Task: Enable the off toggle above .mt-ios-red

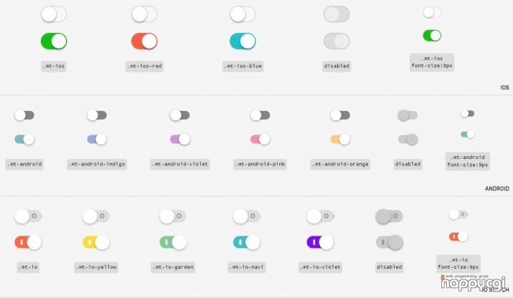Action: [x=144, y=14]
